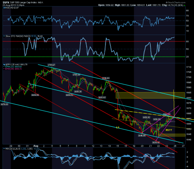Click the Last price value in the header

(156, 5)
